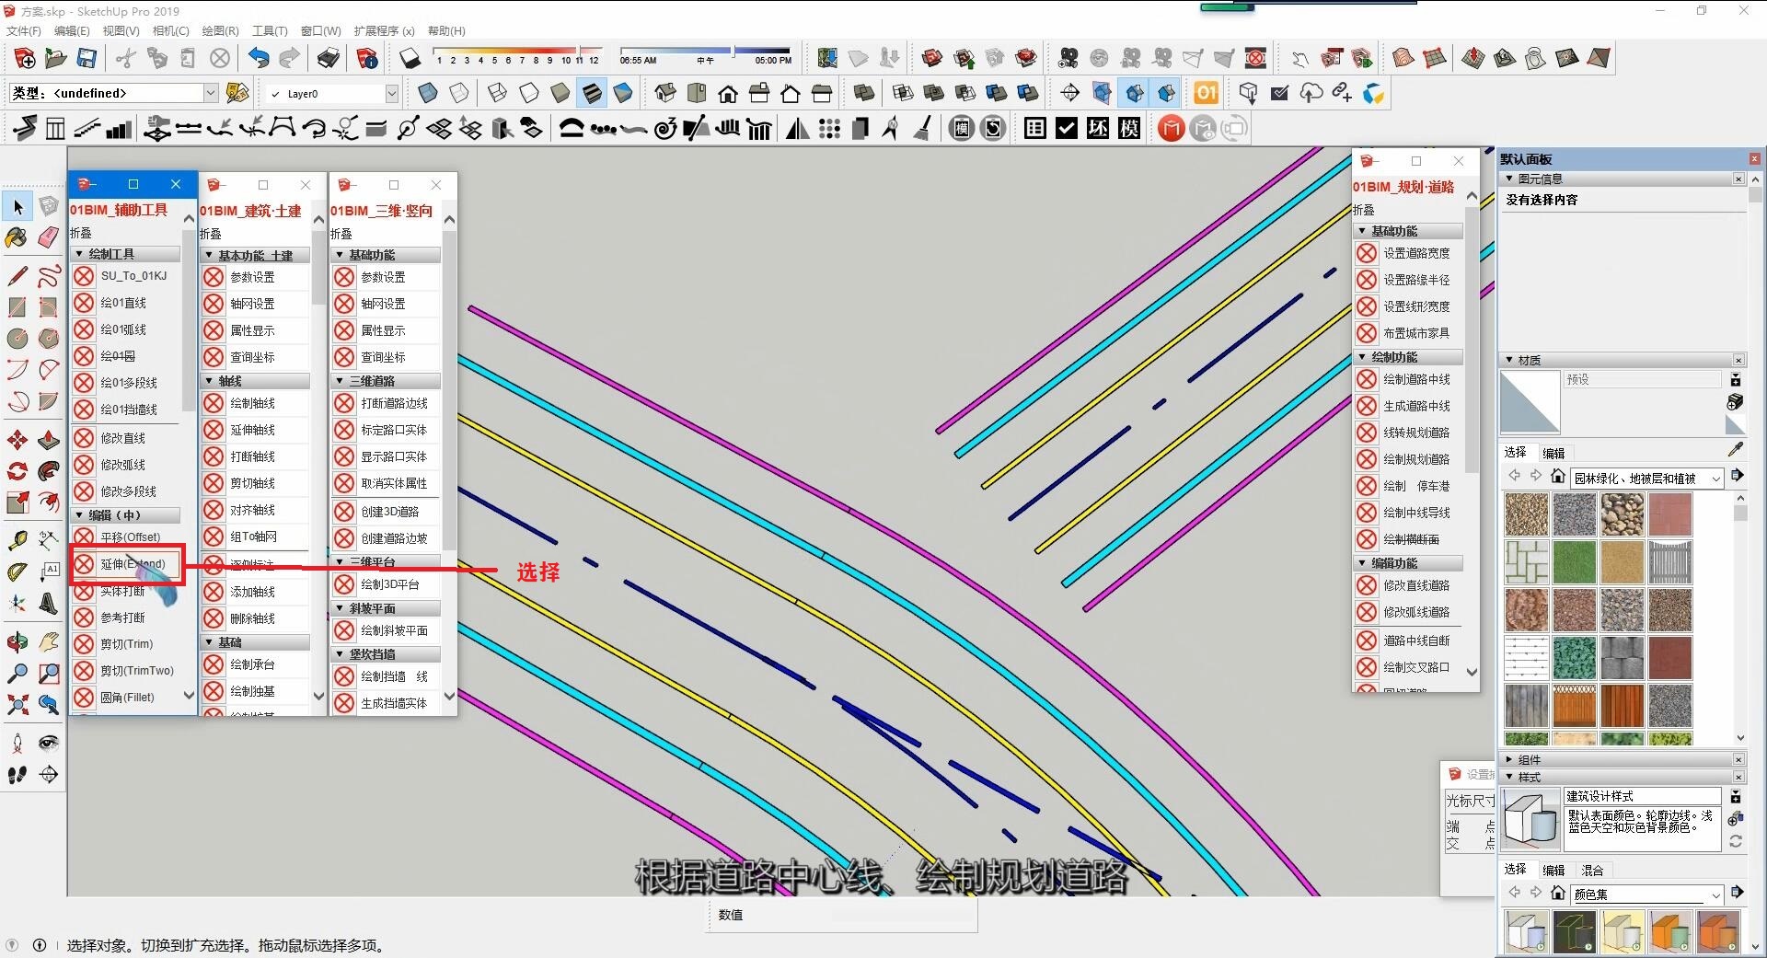The height and width of the screenshot is (958, 1767).
Task: Toggle Shaded With Textures style
Action: point(592,93)
